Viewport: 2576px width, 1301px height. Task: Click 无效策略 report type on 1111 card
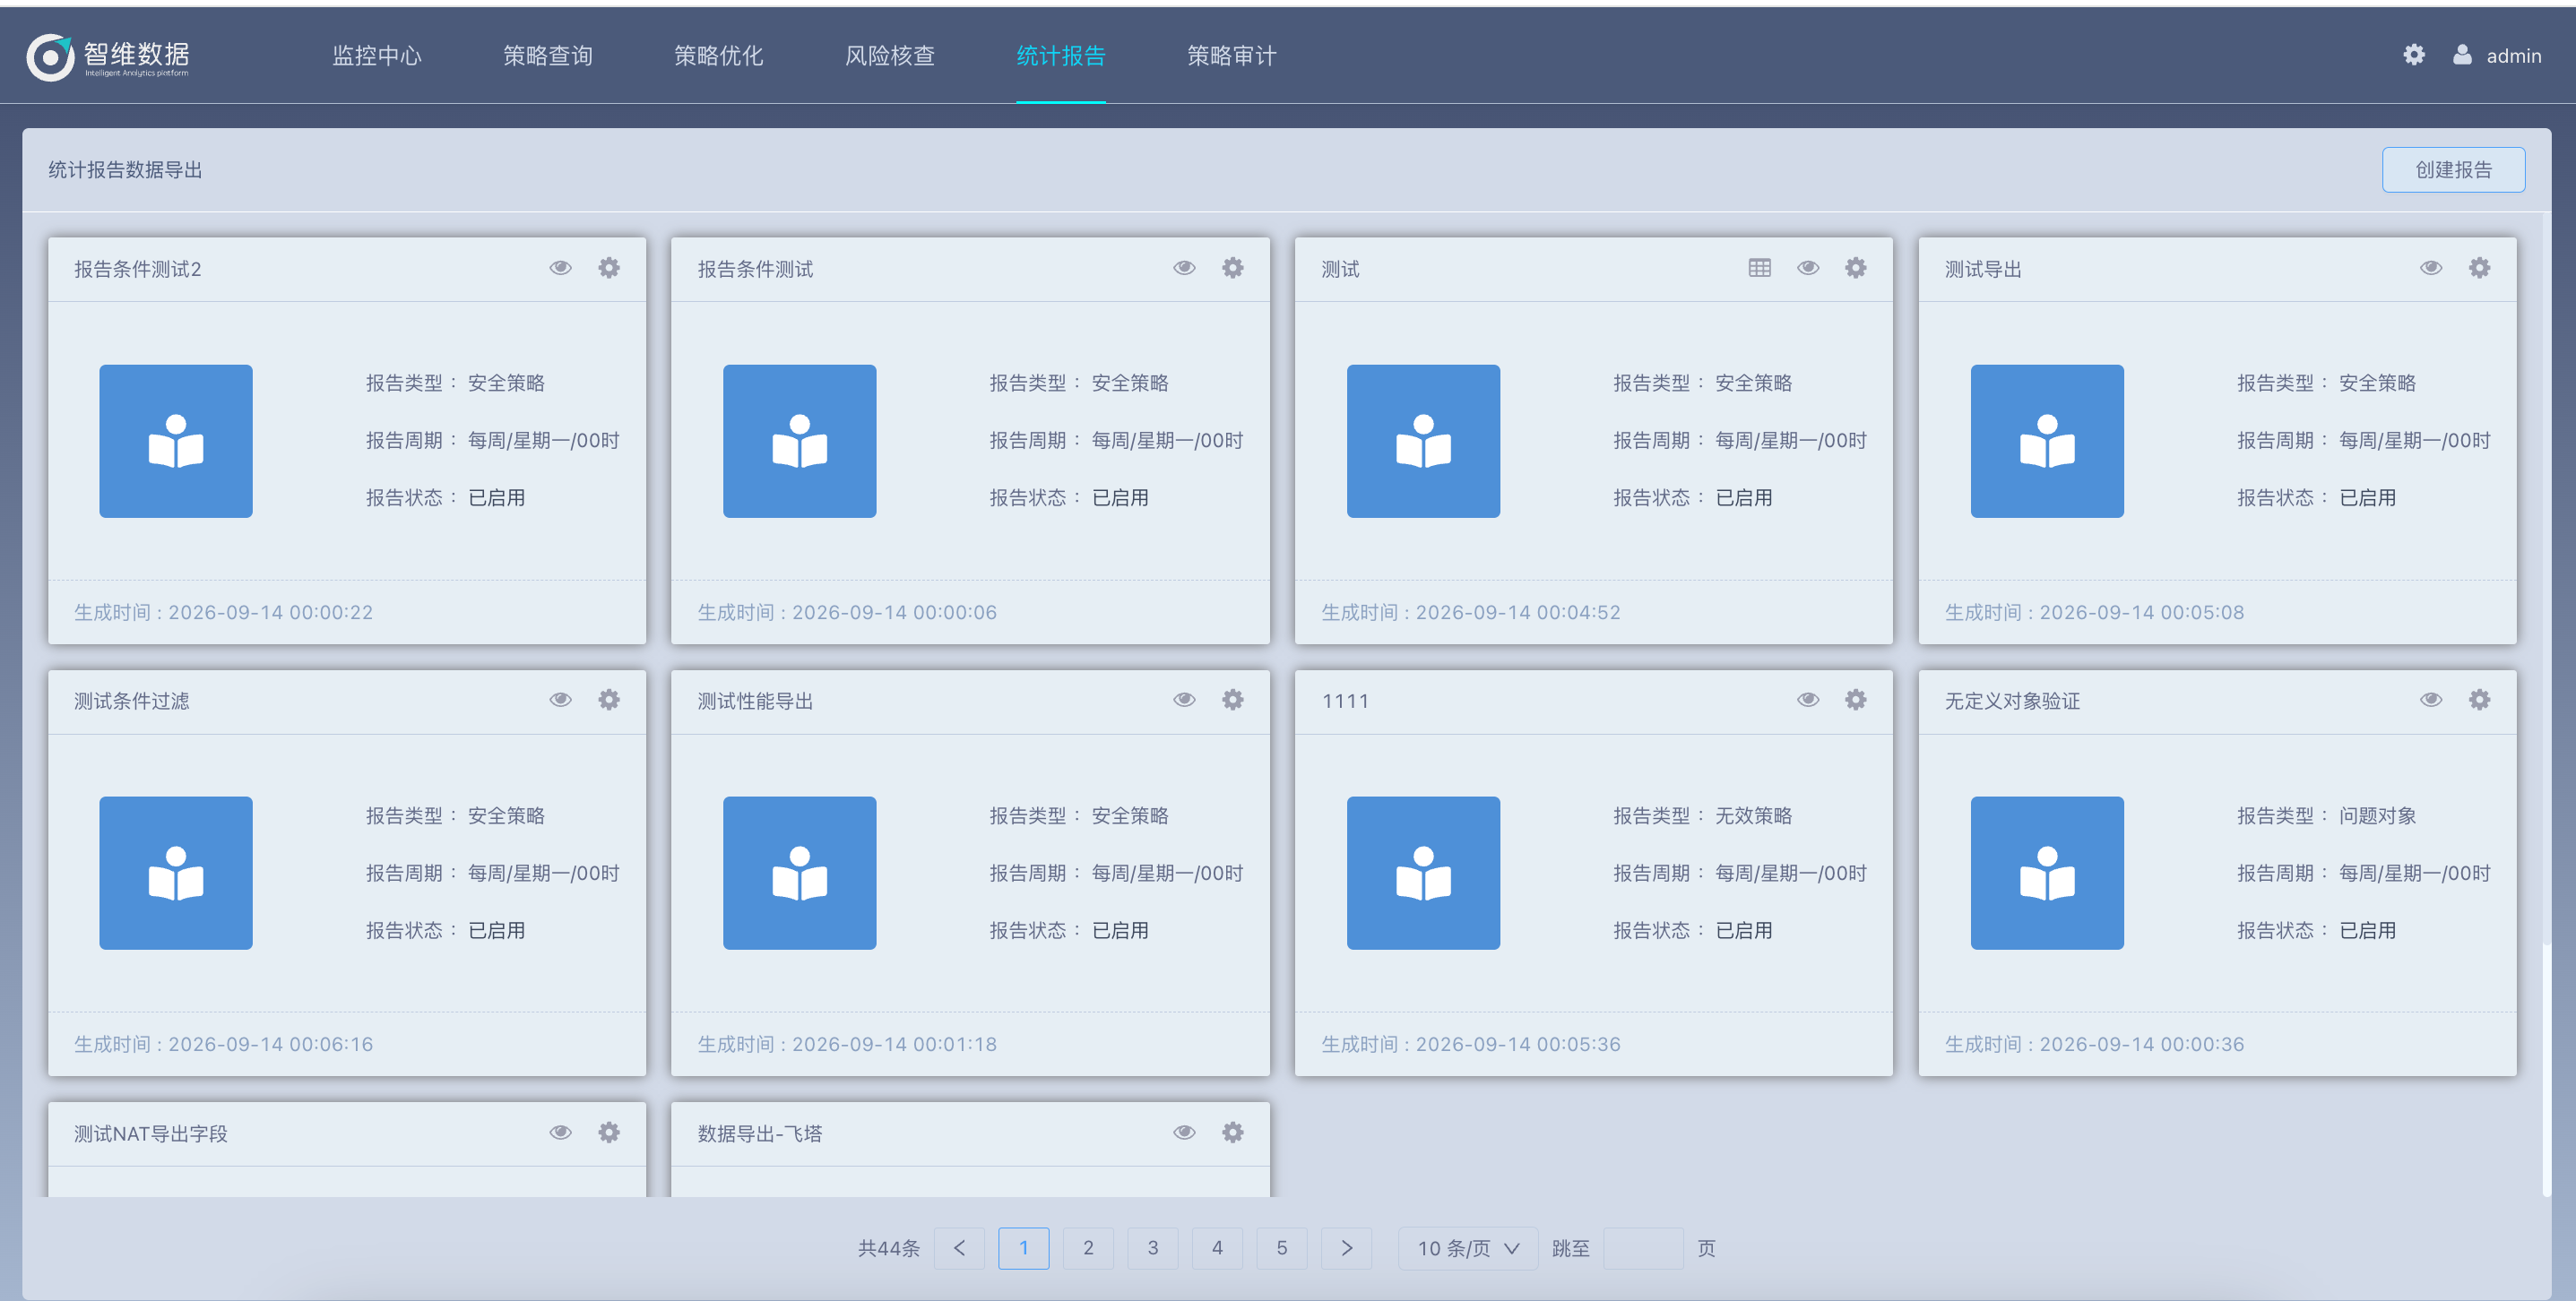pyautogui.click(x=1754, y=816)
